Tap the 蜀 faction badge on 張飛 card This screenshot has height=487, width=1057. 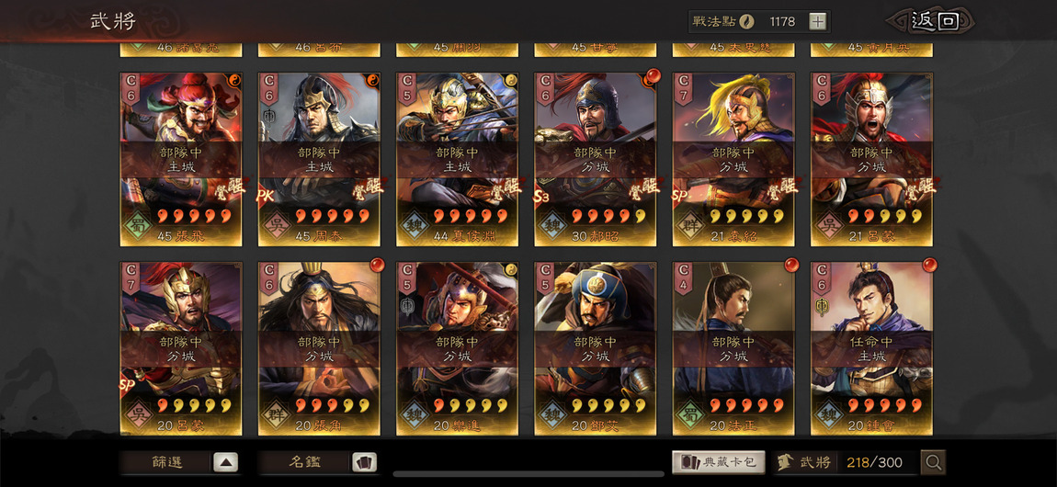pyautogui.click(x=139, y=223)
